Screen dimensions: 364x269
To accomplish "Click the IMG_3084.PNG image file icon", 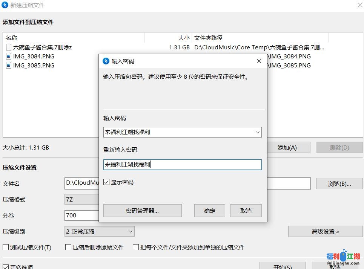I will [x=9, y=57].
